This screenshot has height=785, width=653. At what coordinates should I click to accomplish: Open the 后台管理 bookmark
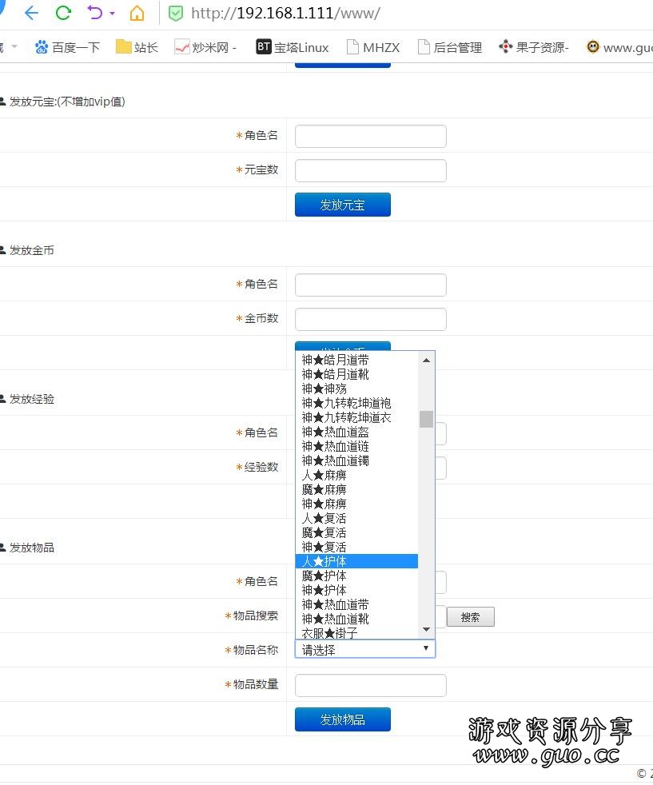tap(450, 47)
